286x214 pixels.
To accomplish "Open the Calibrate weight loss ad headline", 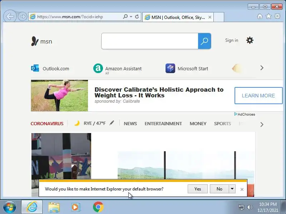I will pyautogui.click(x=159, y=92).
